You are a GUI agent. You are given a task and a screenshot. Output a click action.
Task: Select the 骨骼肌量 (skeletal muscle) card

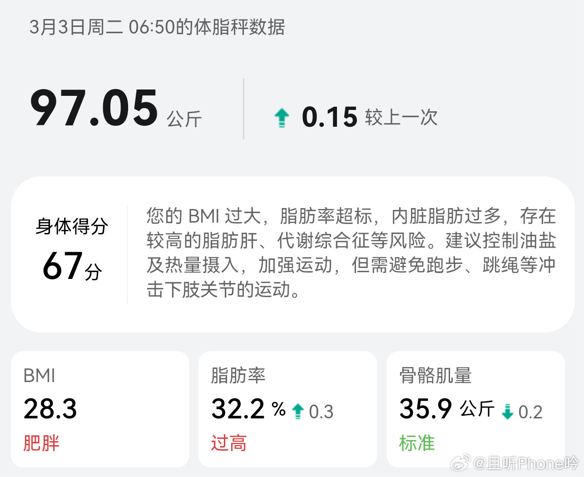click(475, 409)
